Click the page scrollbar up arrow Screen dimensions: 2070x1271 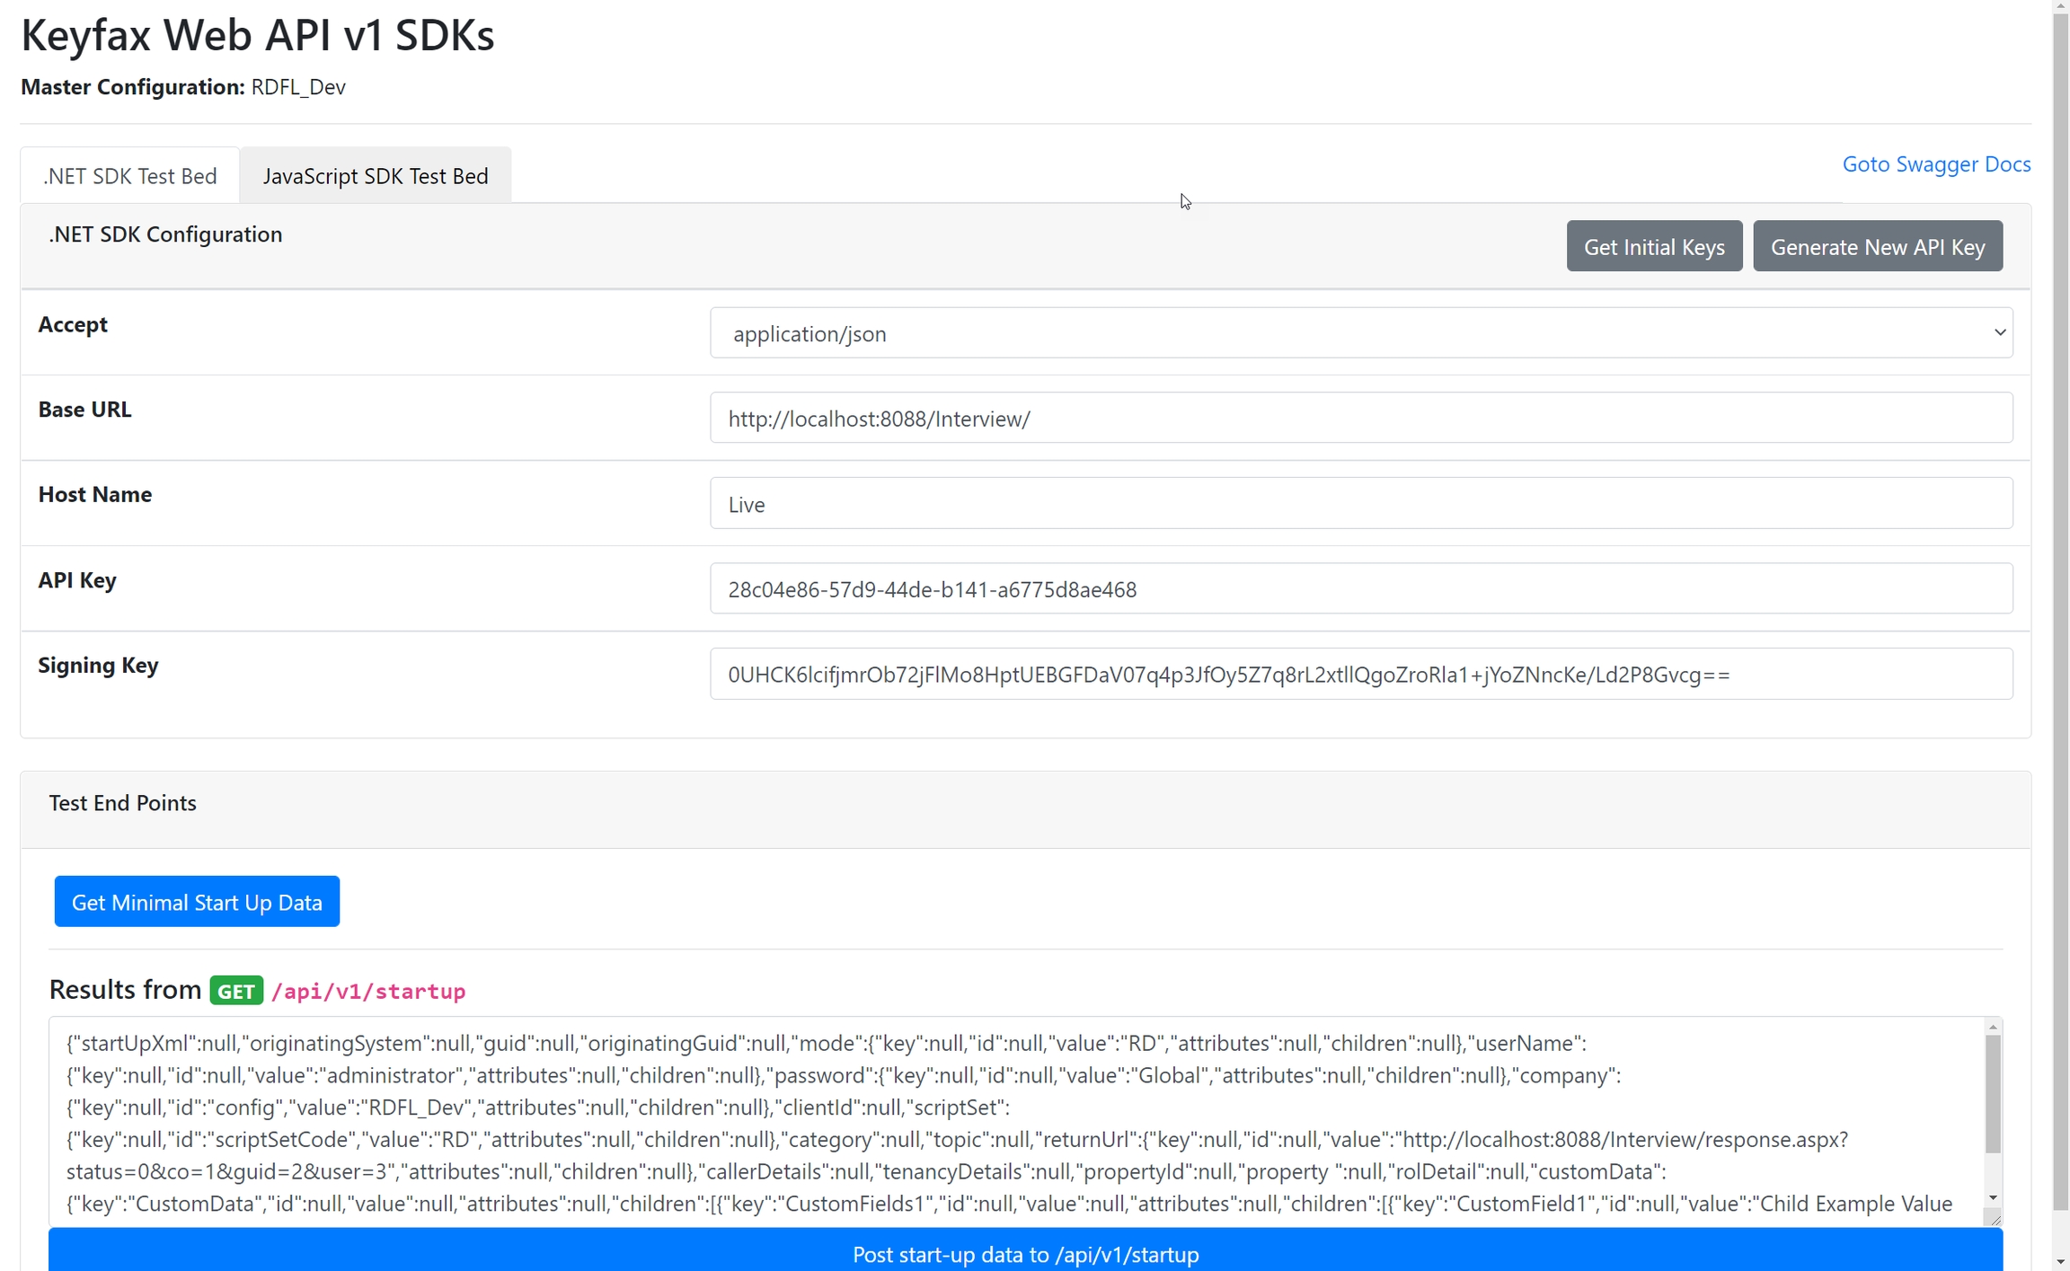click(x=2060, y=7)
